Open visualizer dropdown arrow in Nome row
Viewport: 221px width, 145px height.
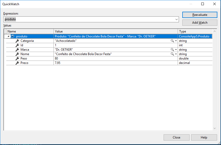[x=176, y=54]
